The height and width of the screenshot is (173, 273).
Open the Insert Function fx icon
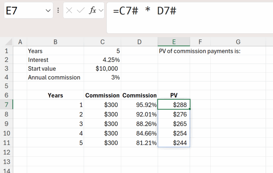[92, 11]
